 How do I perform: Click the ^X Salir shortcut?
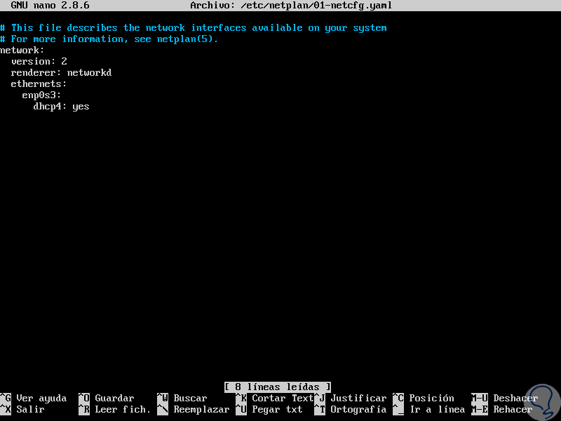[22, 409]
